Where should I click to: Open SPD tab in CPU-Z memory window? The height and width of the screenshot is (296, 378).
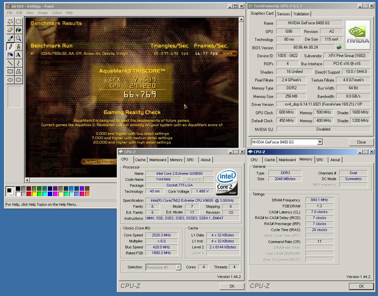pos(320,160)
